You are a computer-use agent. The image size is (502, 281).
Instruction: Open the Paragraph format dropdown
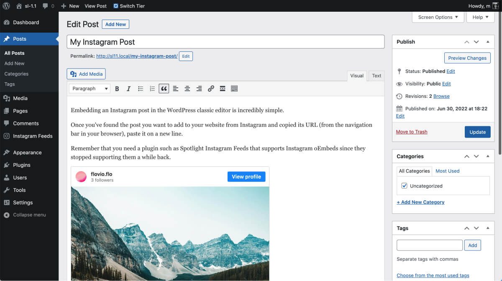(x=90, y=89)
